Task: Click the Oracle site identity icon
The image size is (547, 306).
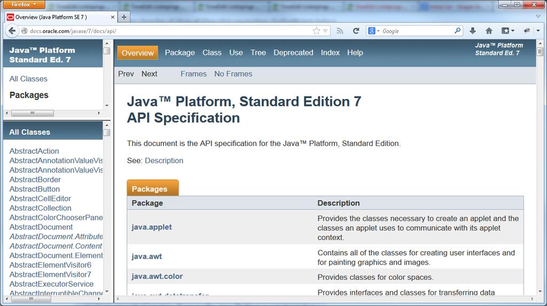Action: pos(25,31)
